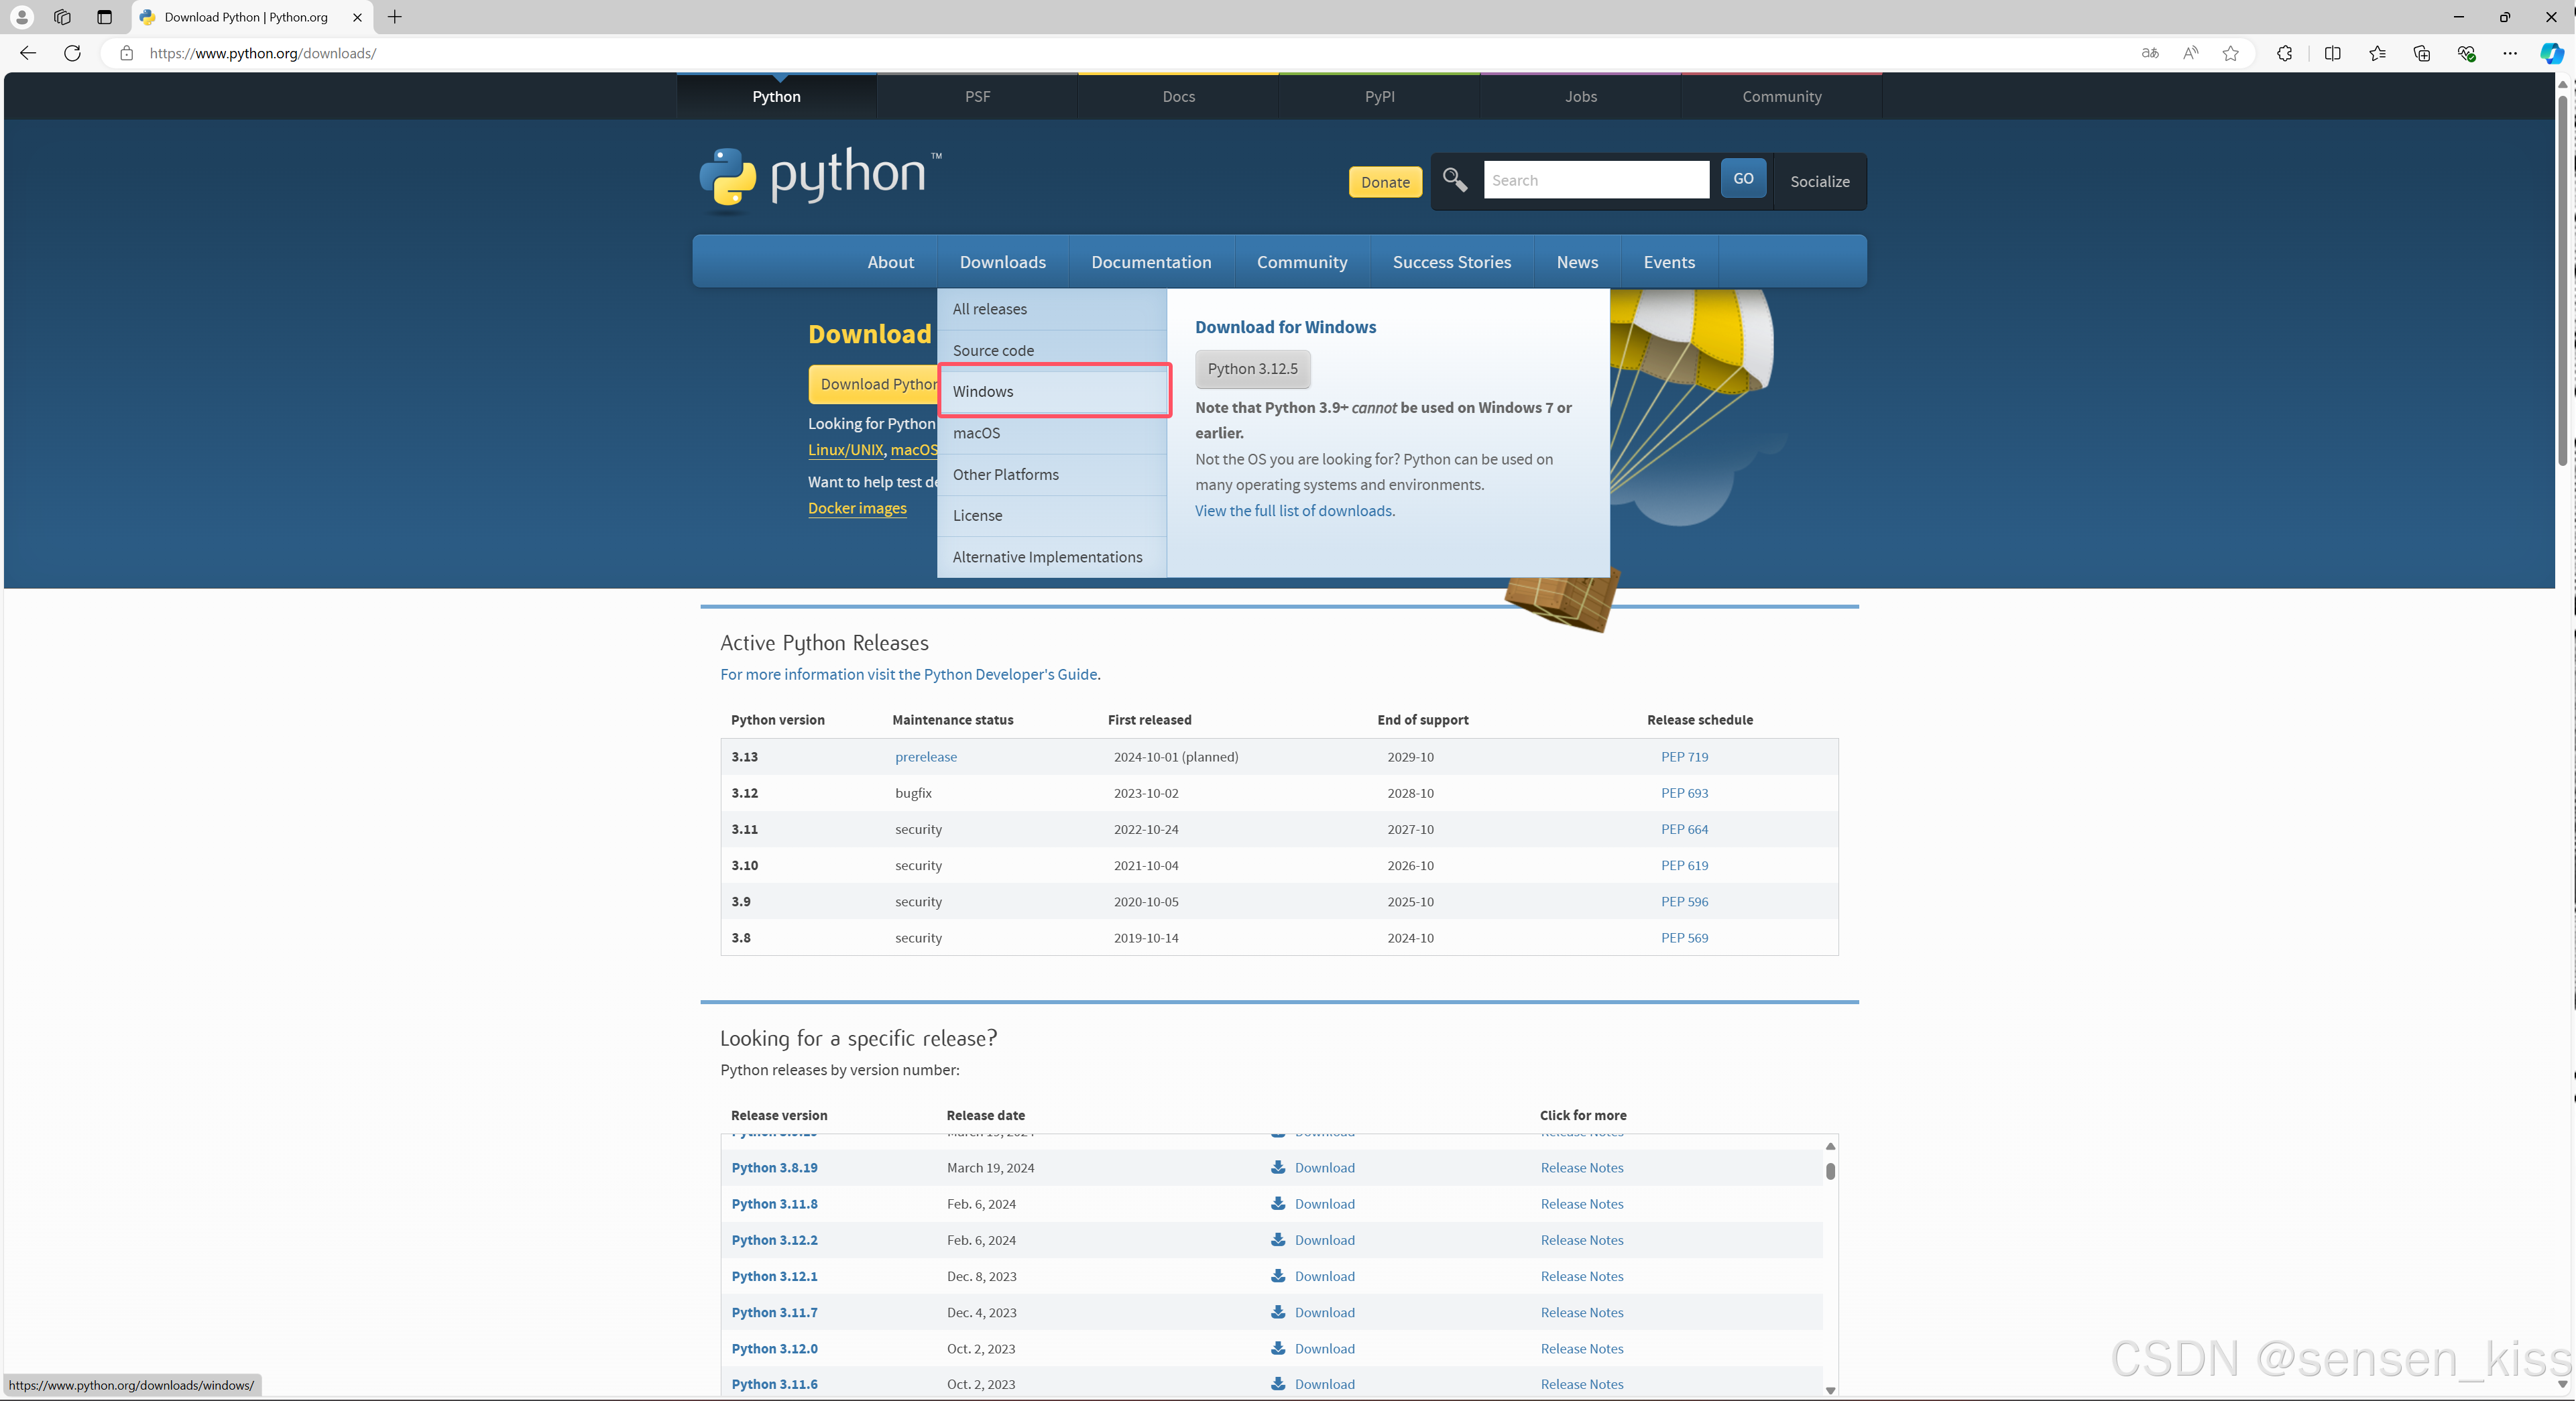Switch to the PyPI top tab
The width and height of the screenshot is (2576, 1401).
coord(1379,96)
